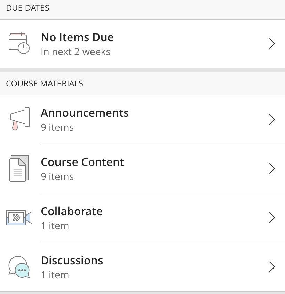
Task: Expand the Announcements row chevron
Action: pyautogui.click(x=272, y=119)
